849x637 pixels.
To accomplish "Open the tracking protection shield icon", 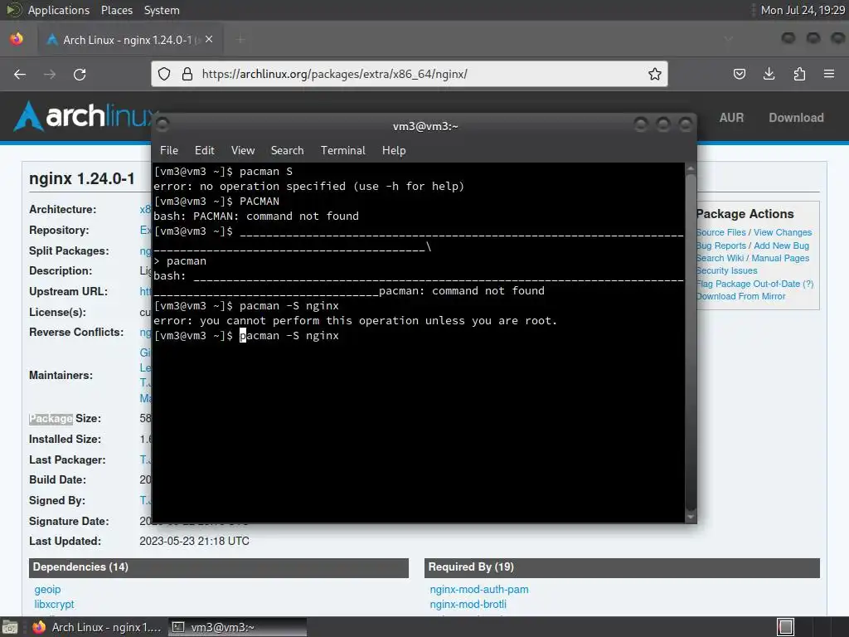I will tap(164, 74).
